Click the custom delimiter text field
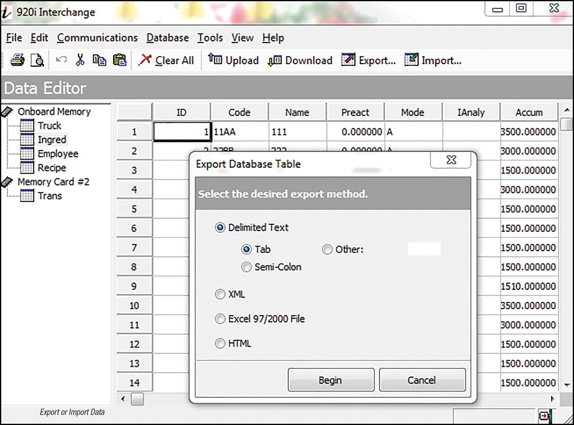The width and height of the screenshot is (574, 425). click(424, 249)
